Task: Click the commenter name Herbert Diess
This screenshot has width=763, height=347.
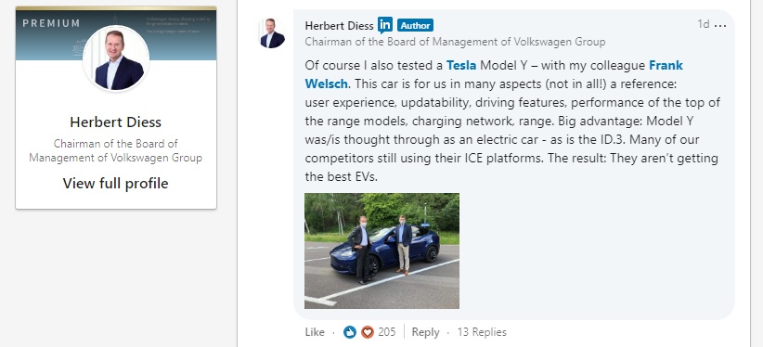Action: [339, 25]
